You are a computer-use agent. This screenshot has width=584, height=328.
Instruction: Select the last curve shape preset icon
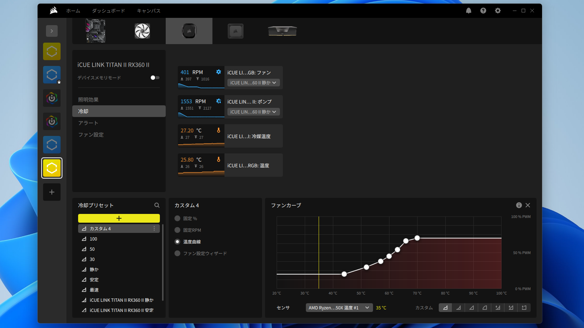[524, 308]
